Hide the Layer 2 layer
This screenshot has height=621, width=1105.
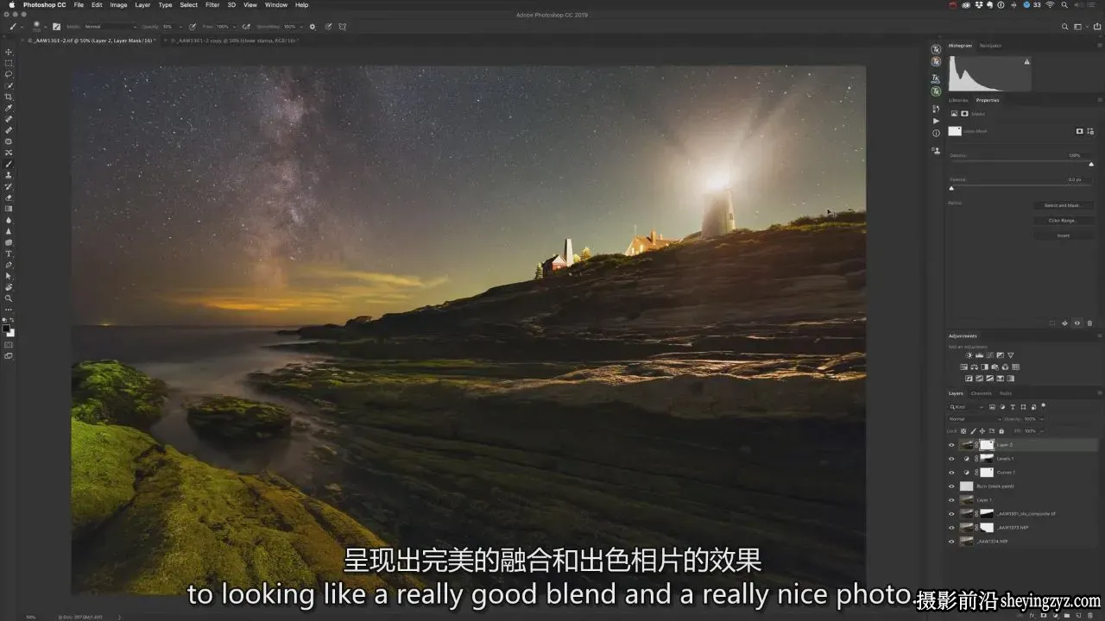[951, 445]
